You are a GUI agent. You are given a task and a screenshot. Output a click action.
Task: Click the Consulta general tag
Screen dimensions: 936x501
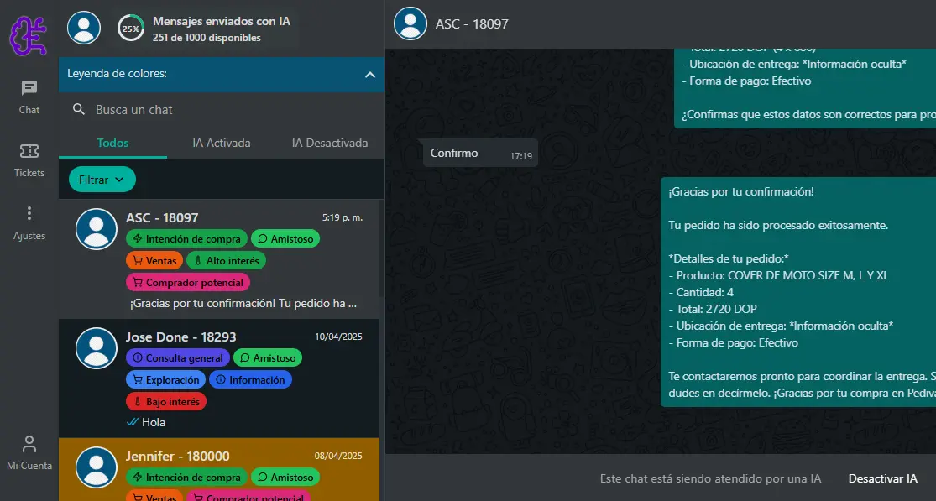[178, 357]
